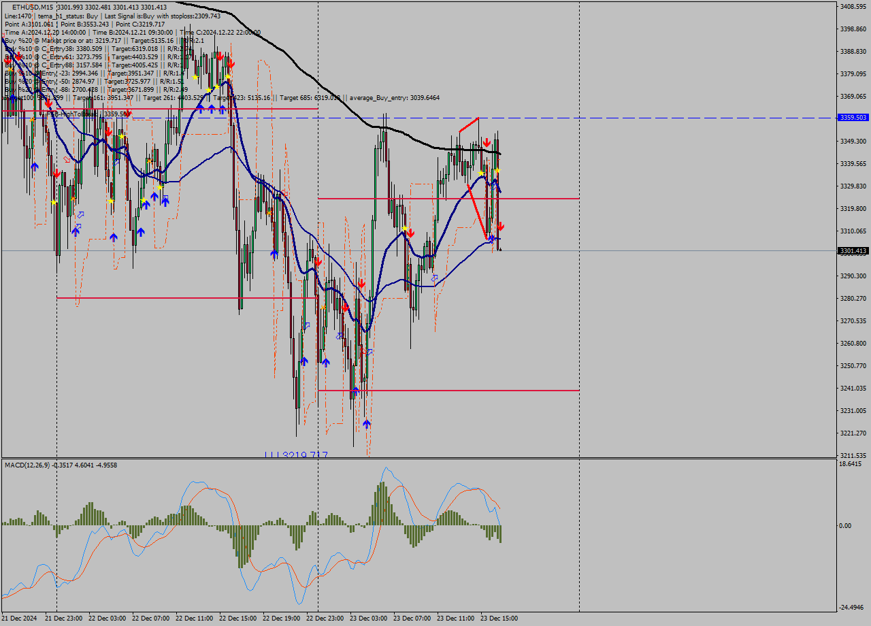Click the 3231.000 price axis label
This screenshot has height=626, width=871.
click(x=853, y=411)
